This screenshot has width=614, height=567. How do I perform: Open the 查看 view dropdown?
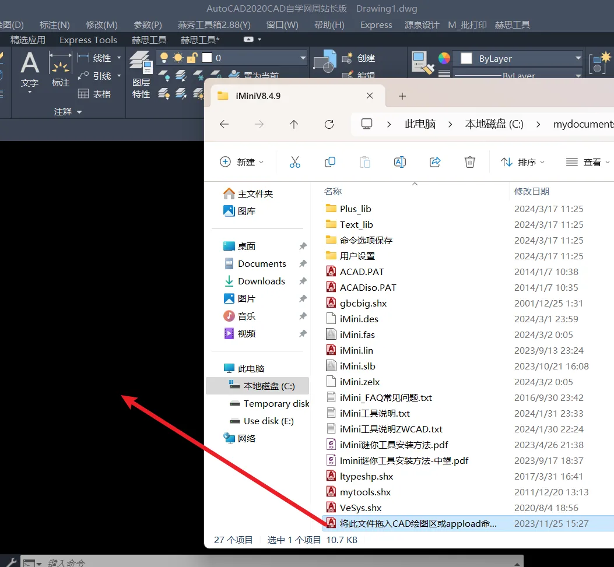click(588, 162)
